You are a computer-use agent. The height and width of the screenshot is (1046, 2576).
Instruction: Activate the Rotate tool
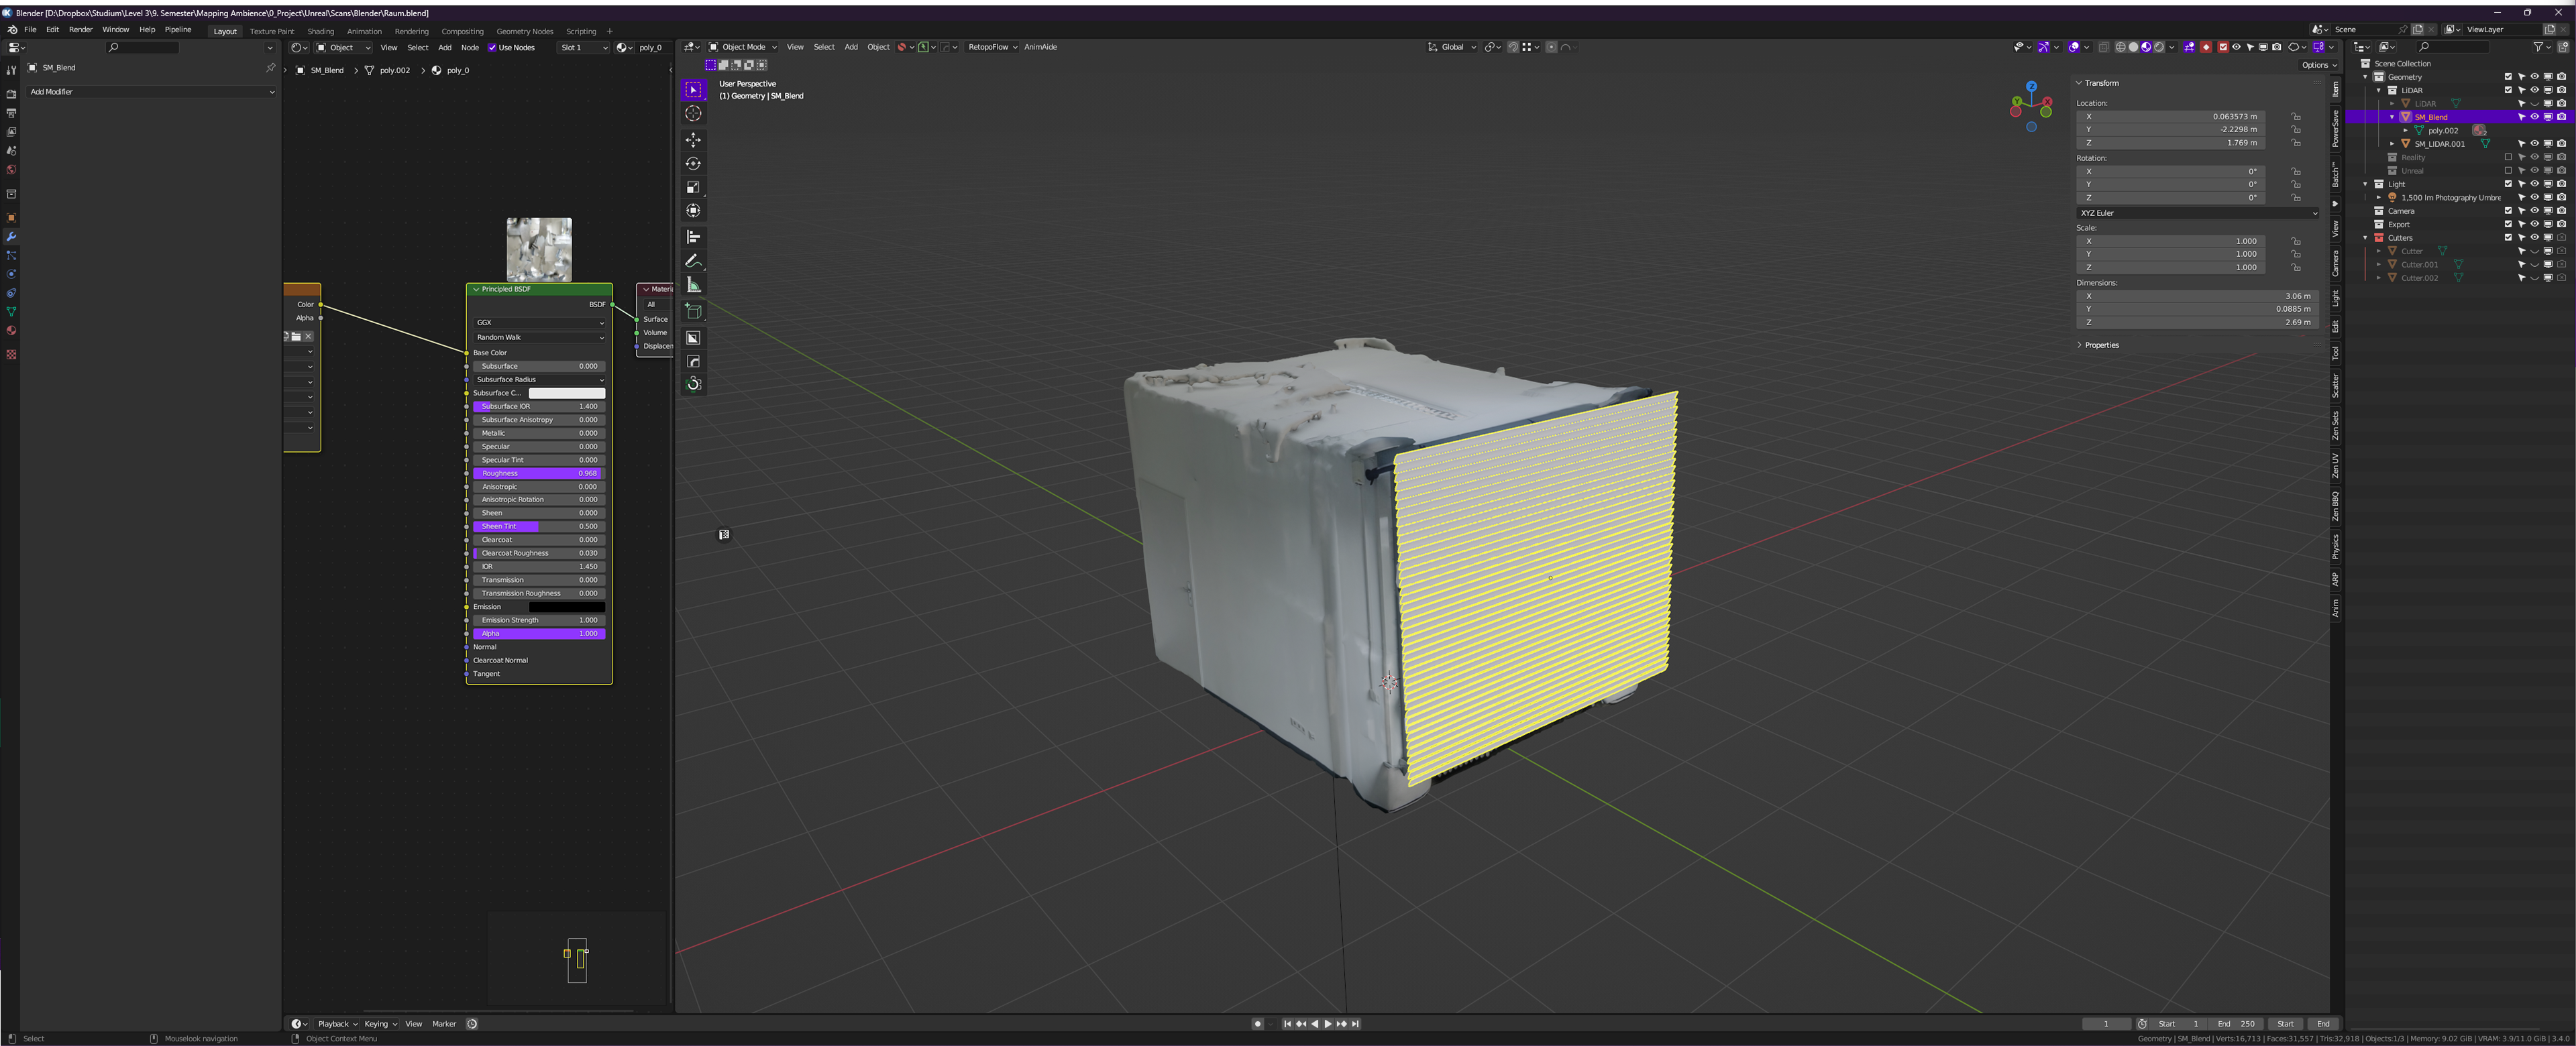click(693, 163)
